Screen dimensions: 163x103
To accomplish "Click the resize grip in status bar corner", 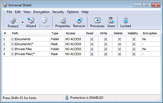I will point(159,99).
